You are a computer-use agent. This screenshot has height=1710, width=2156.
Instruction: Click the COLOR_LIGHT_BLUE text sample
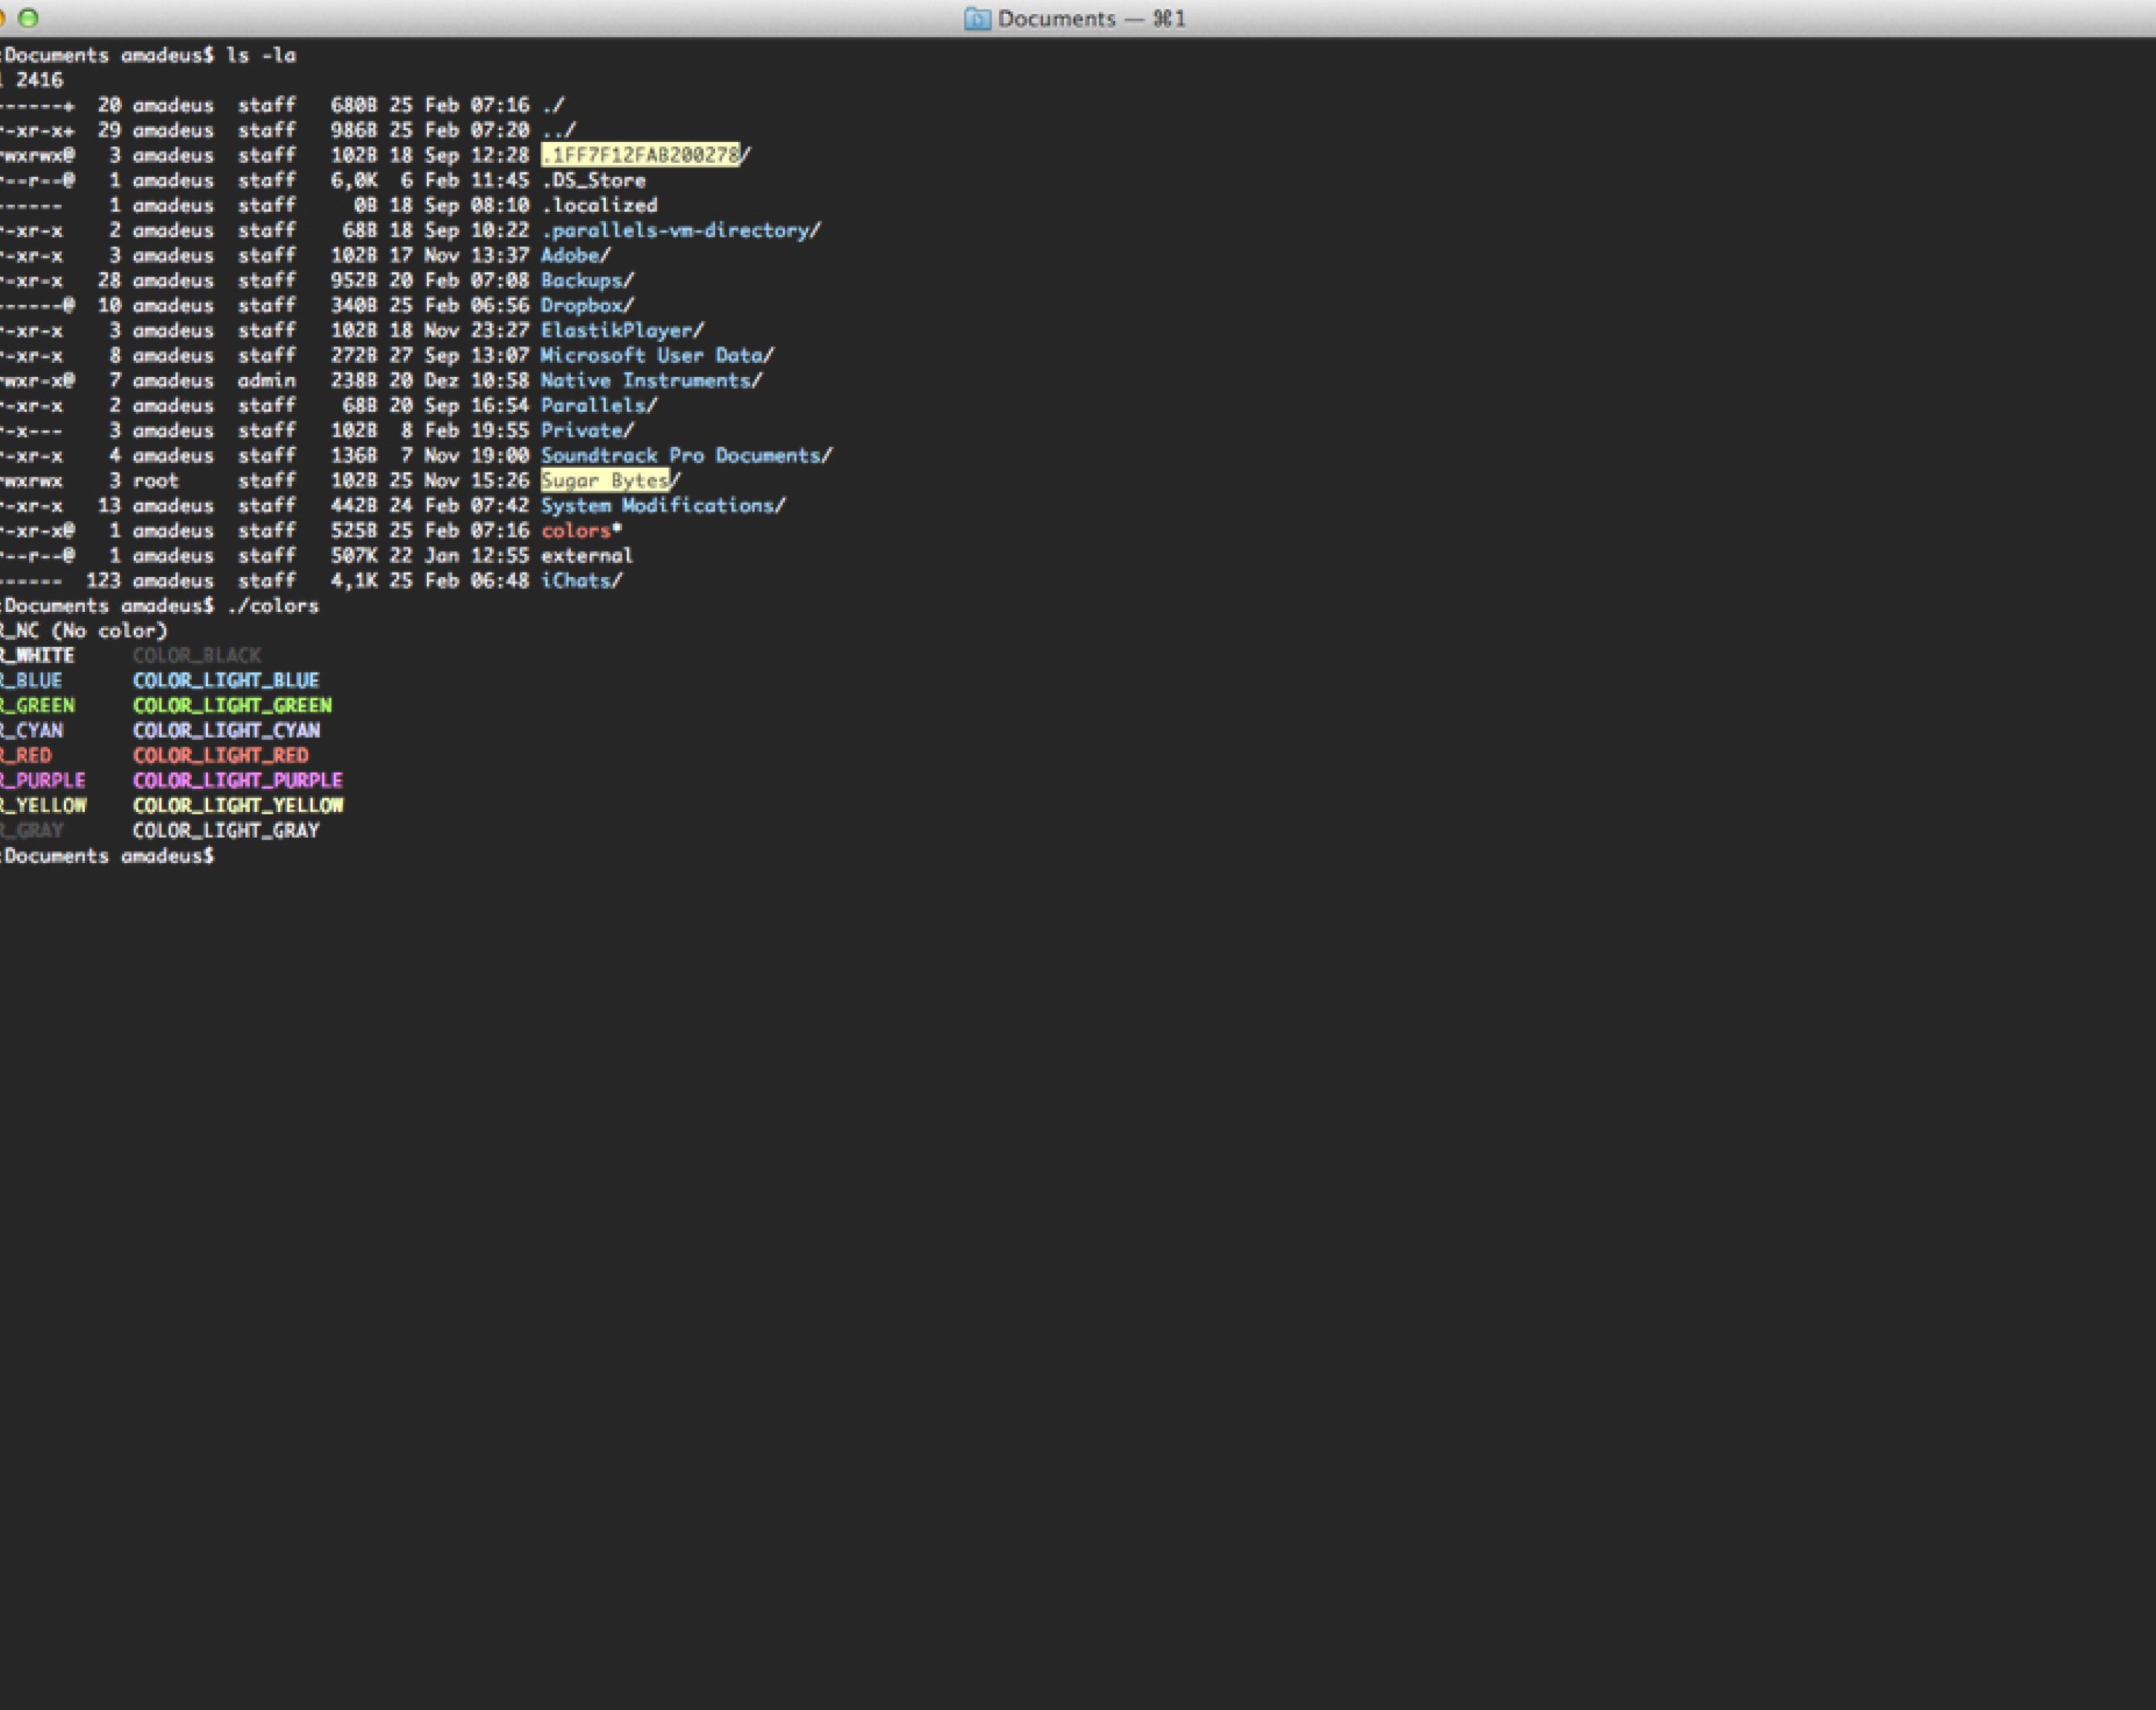click(x=226, y=680)
